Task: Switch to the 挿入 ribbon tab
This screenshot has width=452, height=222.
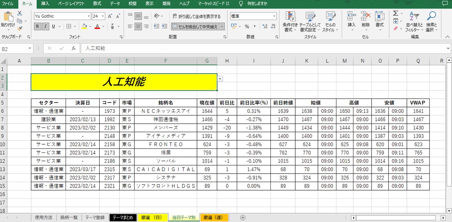Action: tap(45, 4)
